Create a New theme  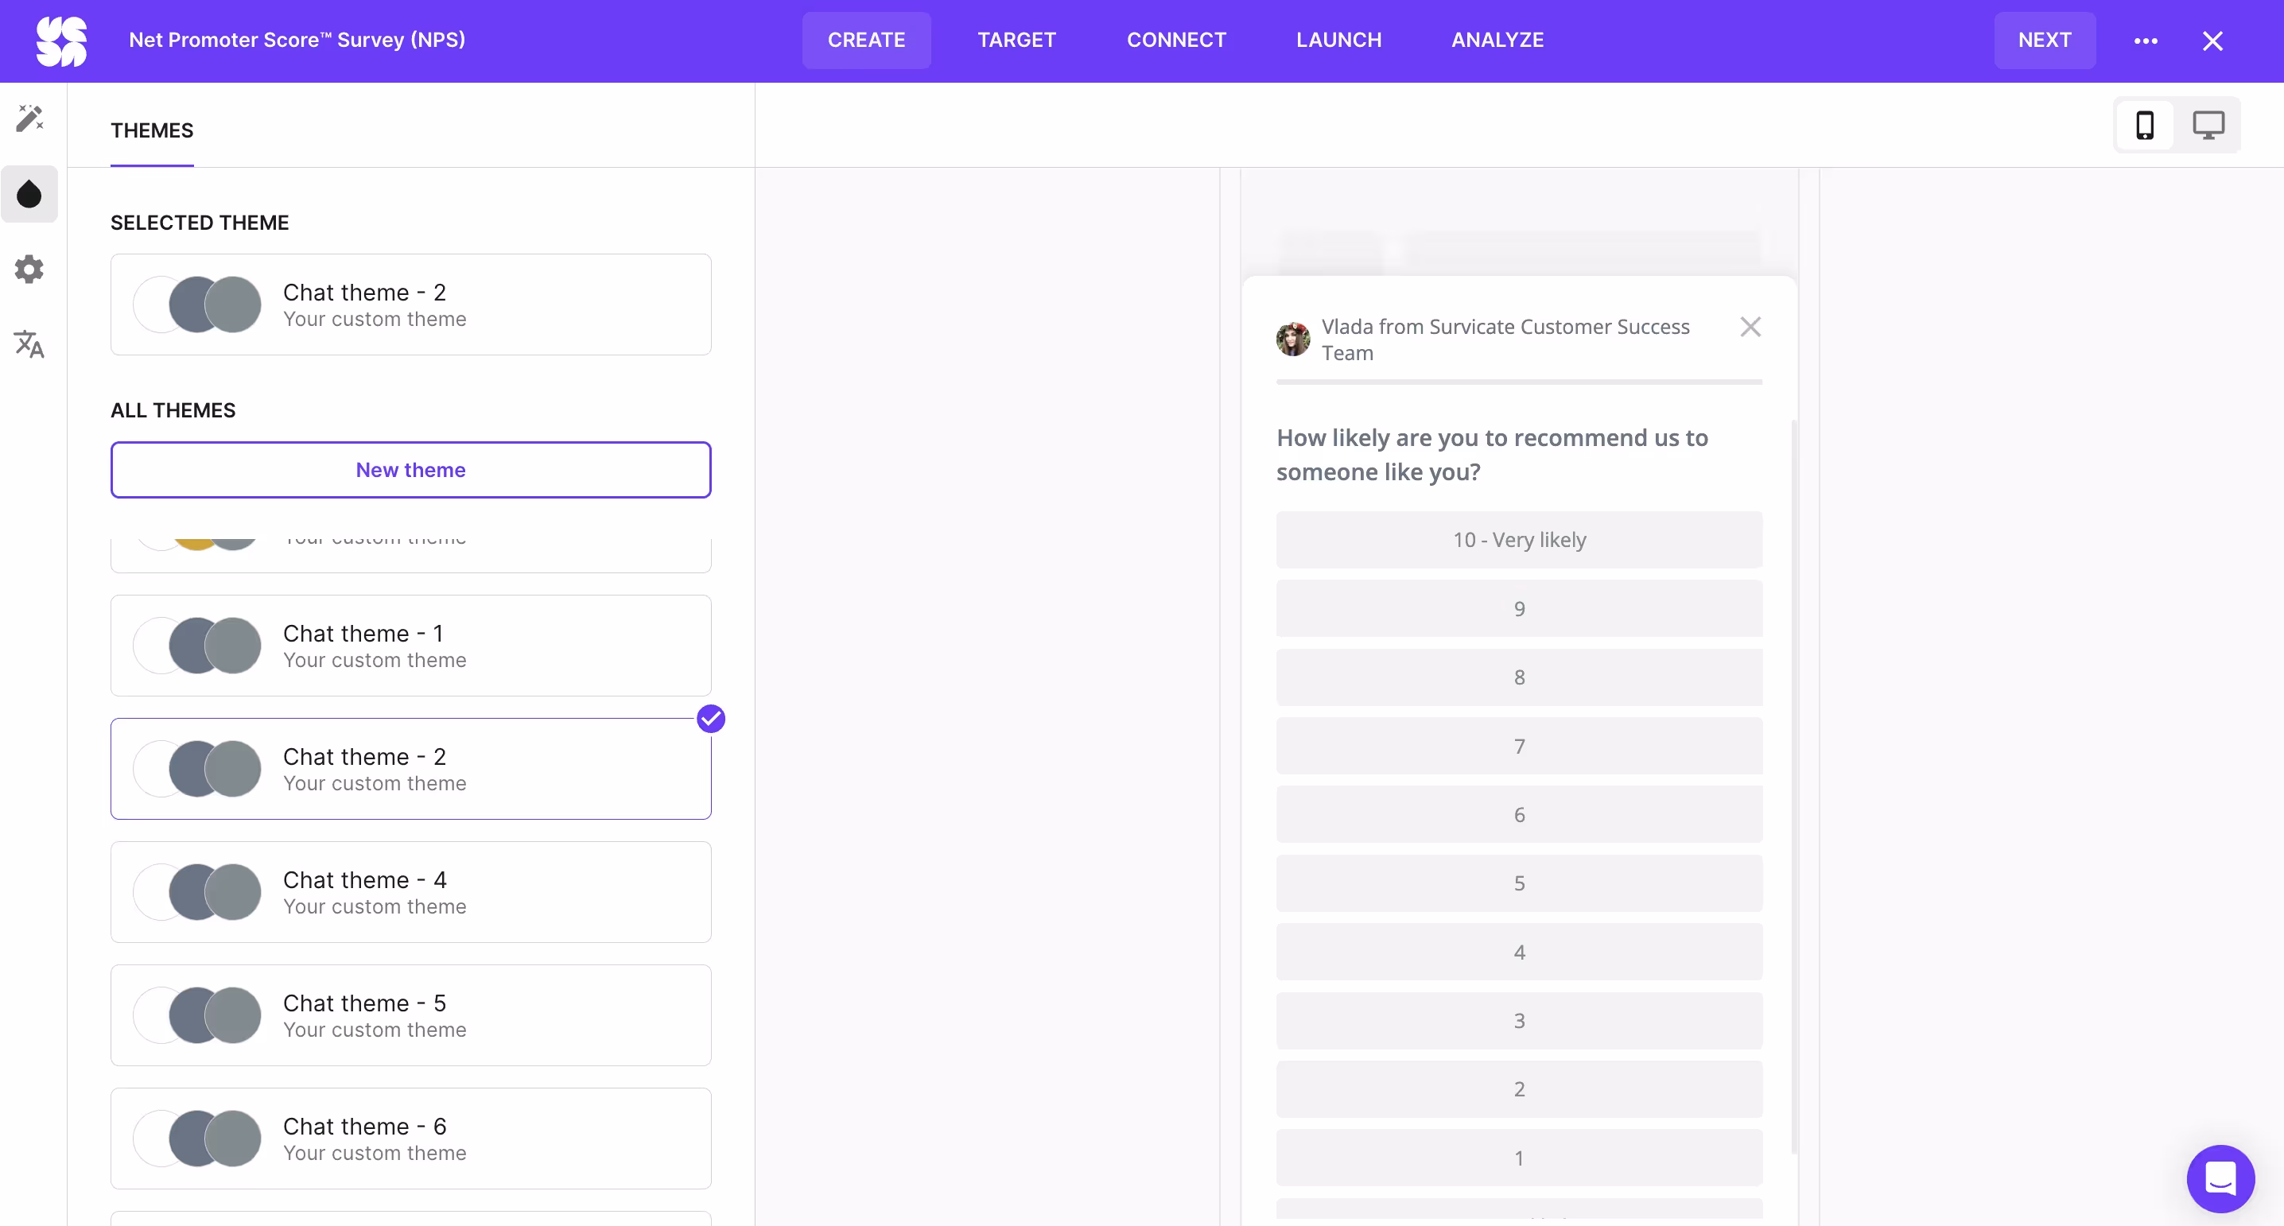click(410, 470)
